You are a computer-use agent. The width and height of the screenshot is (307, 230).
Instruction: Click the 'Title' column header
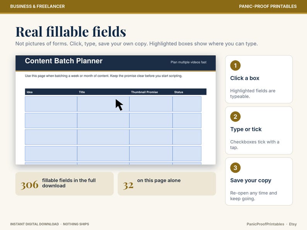(82, 92)
